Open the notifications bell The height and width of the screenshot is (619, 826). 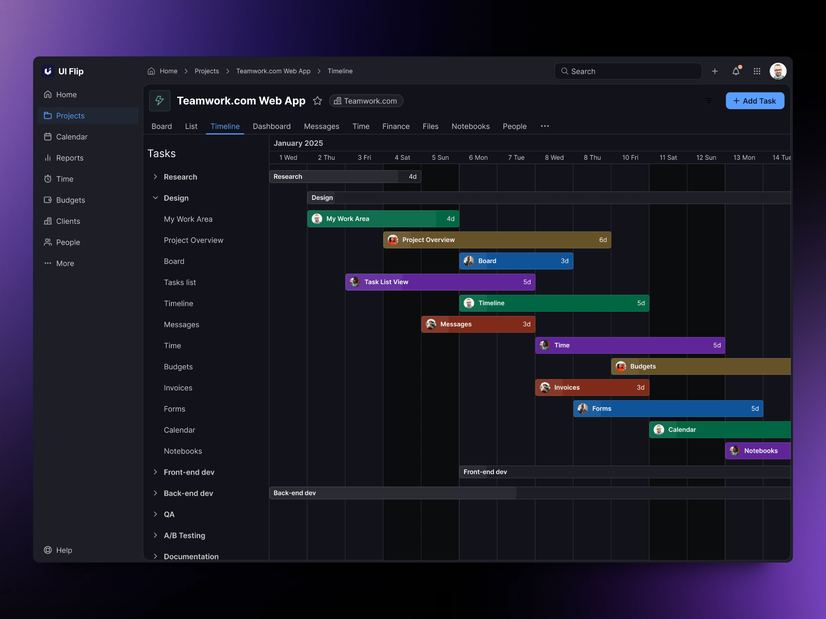click(x=736, y=71)
